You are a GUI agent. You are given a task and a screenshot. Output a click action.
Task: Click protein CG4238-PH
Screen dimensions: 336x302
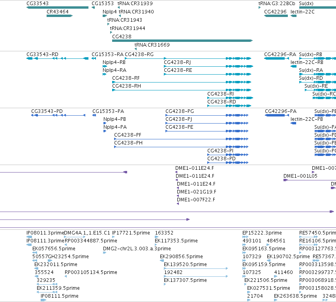click(x=181, y=147)
